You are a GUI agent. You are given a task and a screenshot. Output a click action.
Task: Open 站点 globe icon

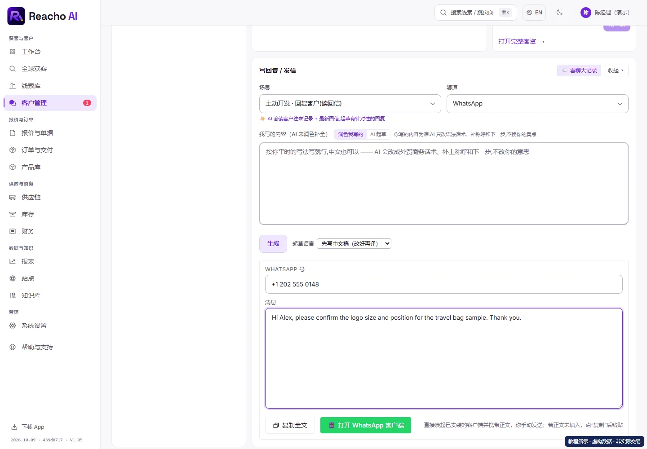13,278
